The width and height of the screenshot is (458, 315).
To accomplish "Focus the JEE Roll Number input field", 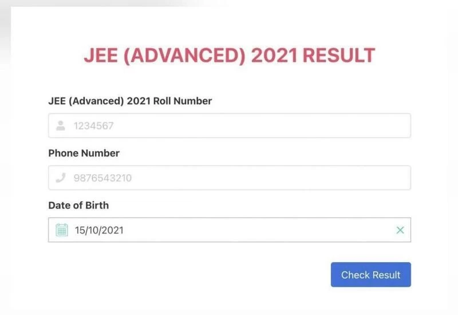I will [x=240, y=125].
